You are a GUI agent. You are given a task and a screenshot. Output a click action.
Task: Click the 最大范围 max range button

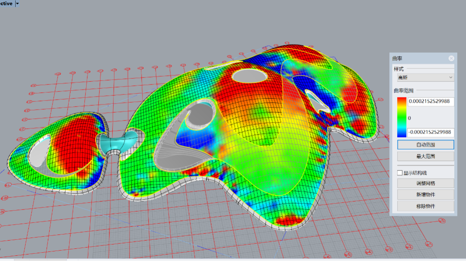(425, 156)
